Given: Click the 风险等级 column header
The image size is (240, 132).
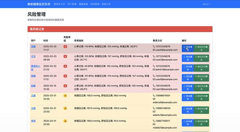Looking at the screenshot, I should 67,39.
